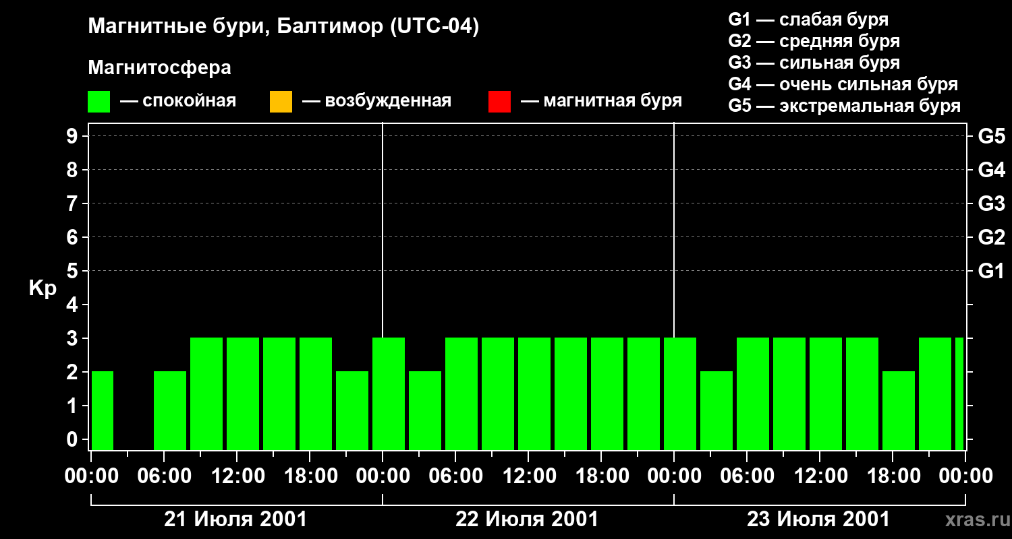Click the Kp 3 bar at 06:00, 22 Июля
This screenshot has width=1012, height=539.
click(461, 393)
